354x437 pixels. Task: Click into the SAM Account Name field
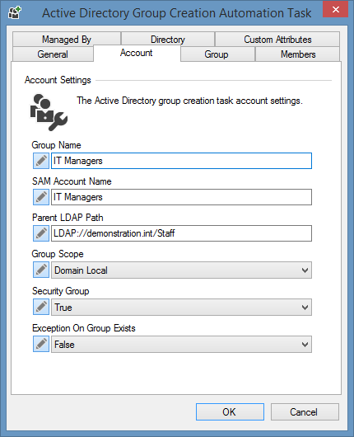point(181,197)
